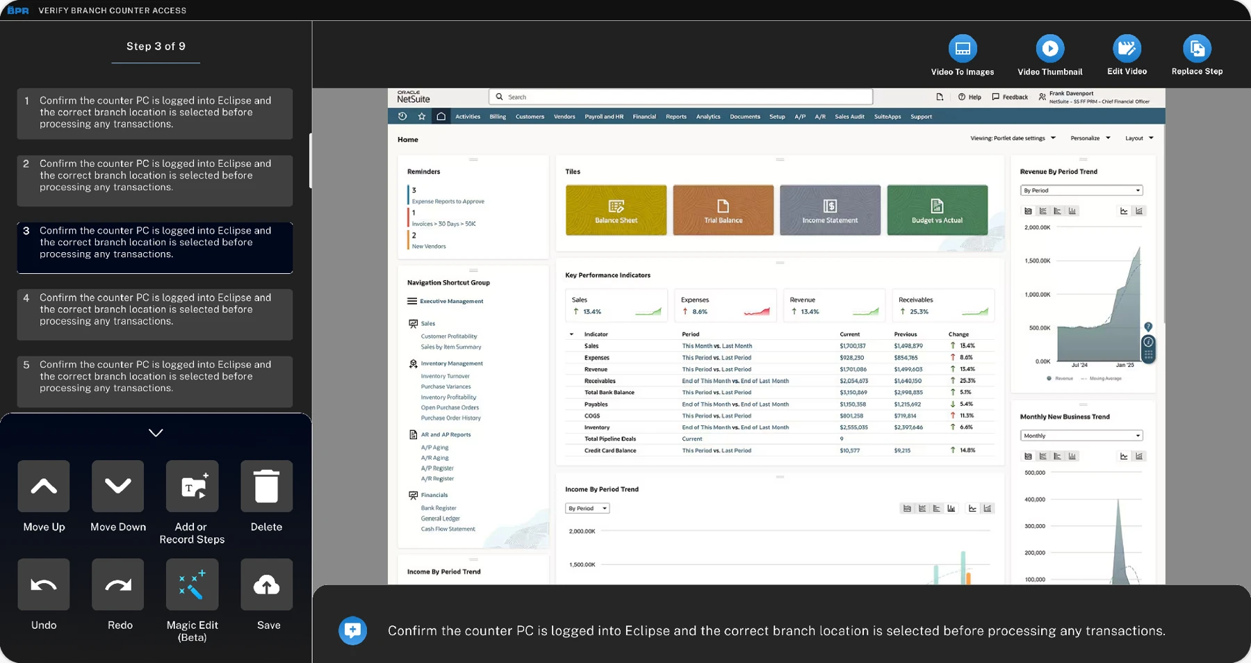The height and width of the screenshot is (663, 1251).
Task: Open the A/P Aging link
Action: tap(434, 448)
